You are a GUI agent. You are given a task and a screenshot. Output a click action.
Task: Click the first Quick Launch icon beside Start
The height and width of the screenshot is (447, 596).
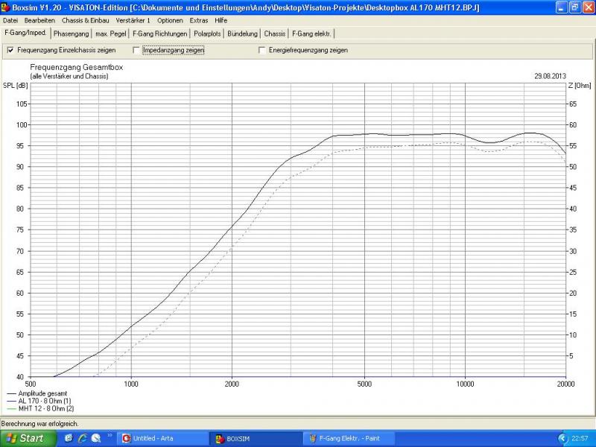coord(69,438)
